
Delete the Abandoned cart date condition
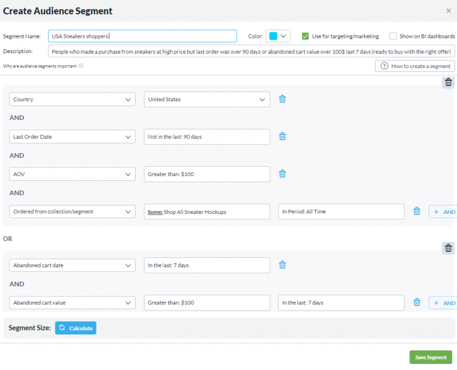tap(282, 265)
